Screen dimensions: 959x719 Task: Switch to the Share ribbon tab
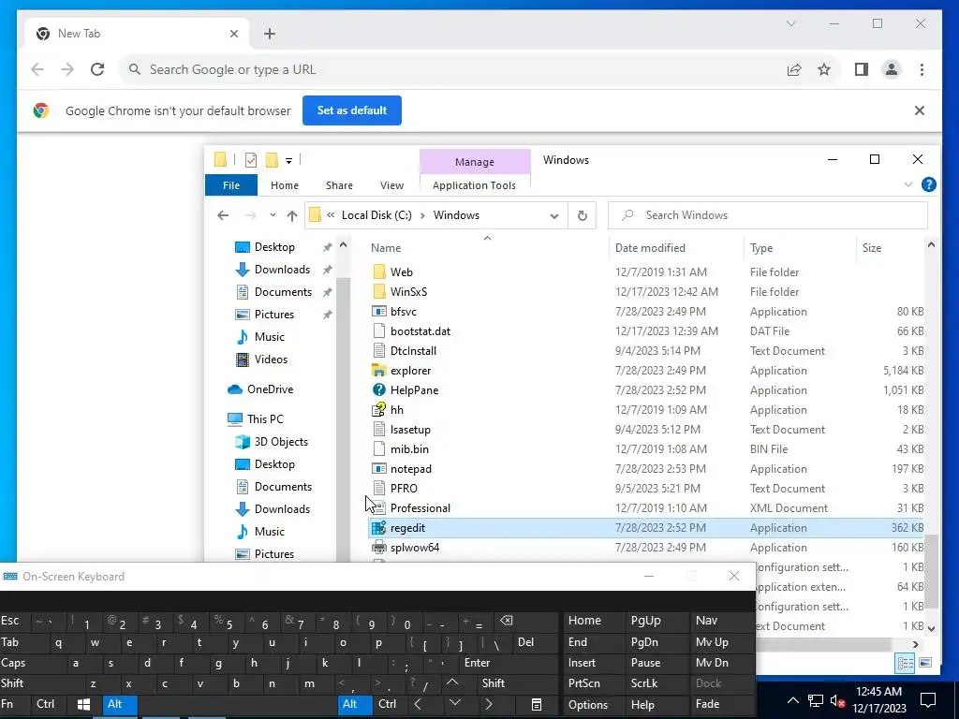pos(339,185)
